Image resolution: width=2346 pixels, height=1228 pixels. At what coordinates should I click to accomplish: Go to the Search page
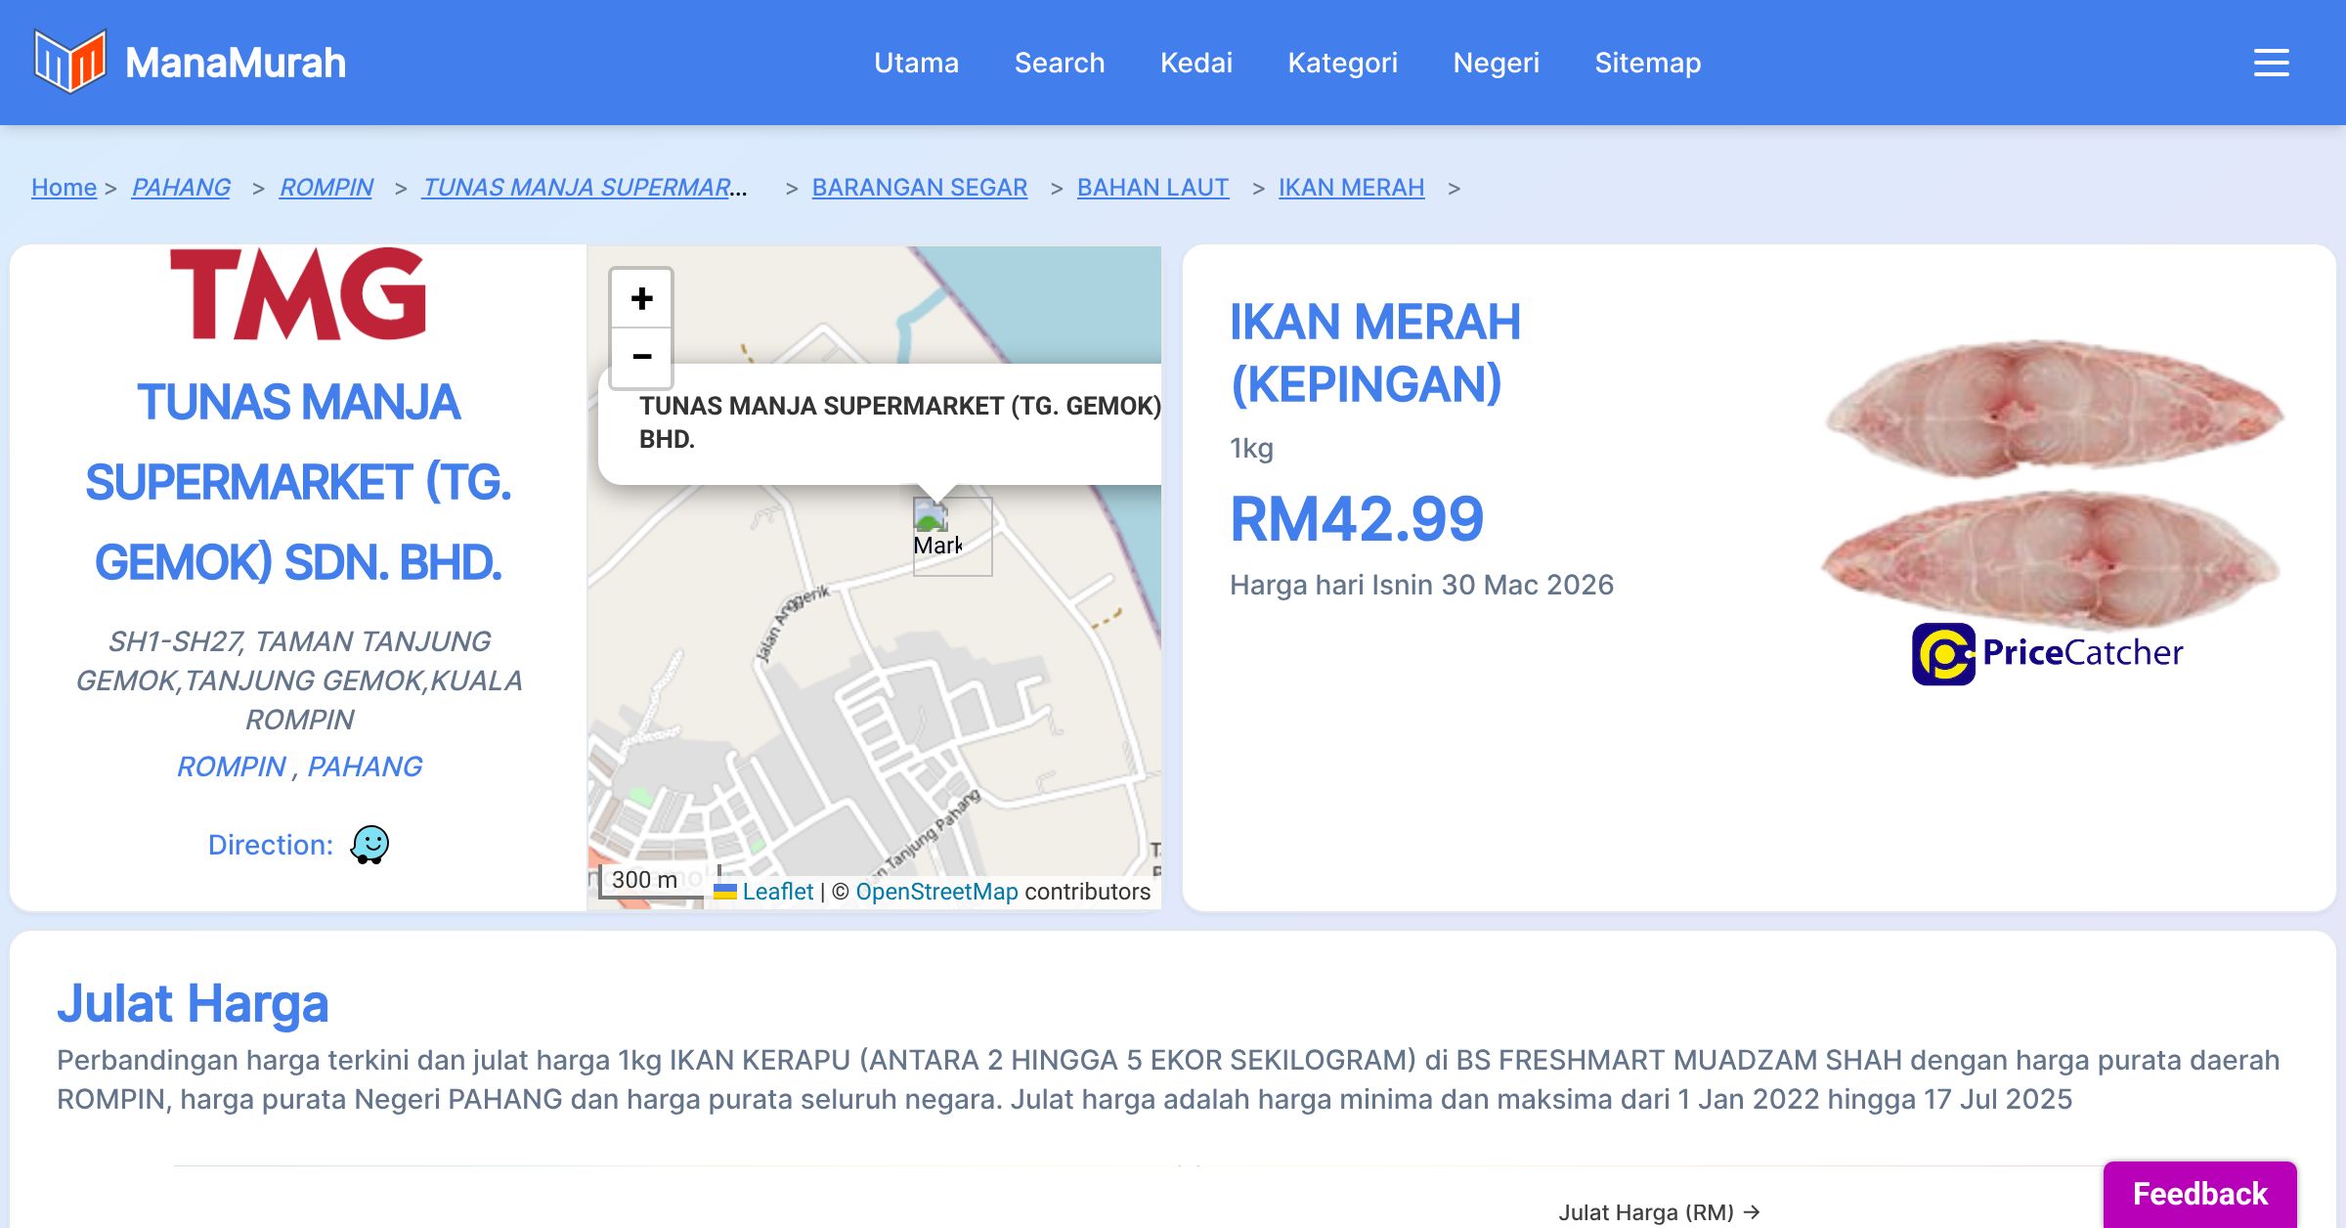click(x=1059, y=63)
